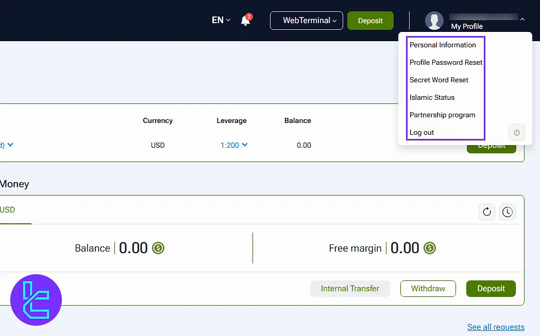Click the profile avatar icon
540x336 pixels.
coord(434,21)
